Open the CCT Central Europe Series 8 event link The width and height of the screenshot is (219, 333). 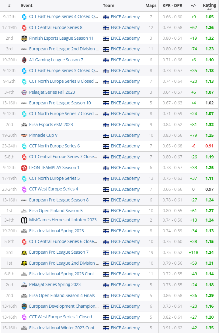[56, 27]
